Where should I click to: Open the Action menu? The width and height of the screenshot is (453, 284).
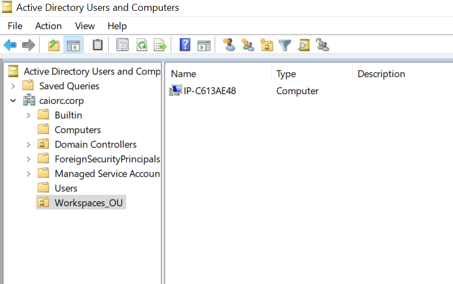[x=49, y=26]
